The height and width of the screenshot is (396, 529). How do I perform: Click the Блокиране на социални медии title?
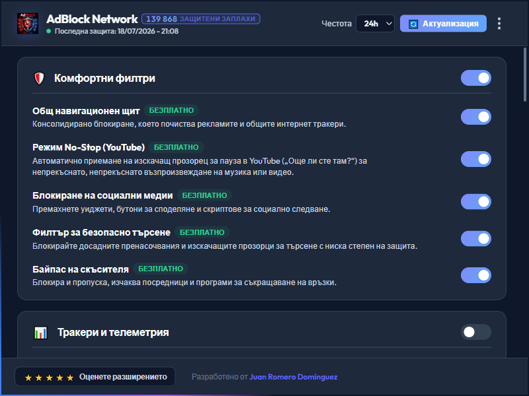coord(102,195)
